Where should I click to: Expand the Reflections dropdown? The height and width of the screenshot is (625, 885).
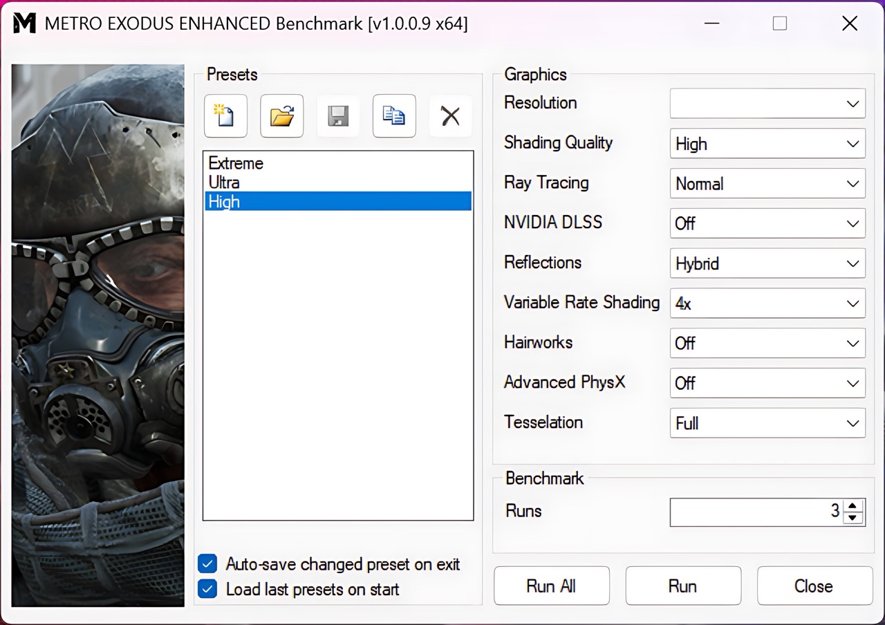click(x=767, y=263)
